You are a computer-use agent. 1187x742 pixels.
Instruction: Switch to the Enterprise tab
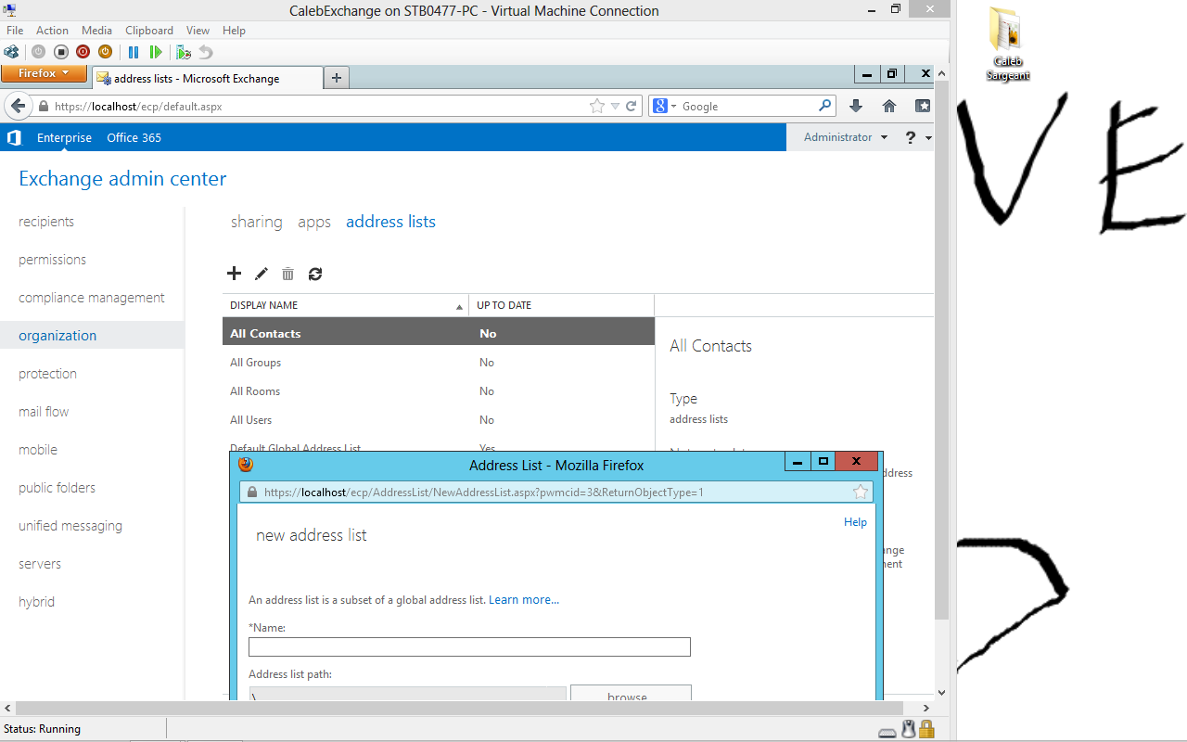[64, 138]
